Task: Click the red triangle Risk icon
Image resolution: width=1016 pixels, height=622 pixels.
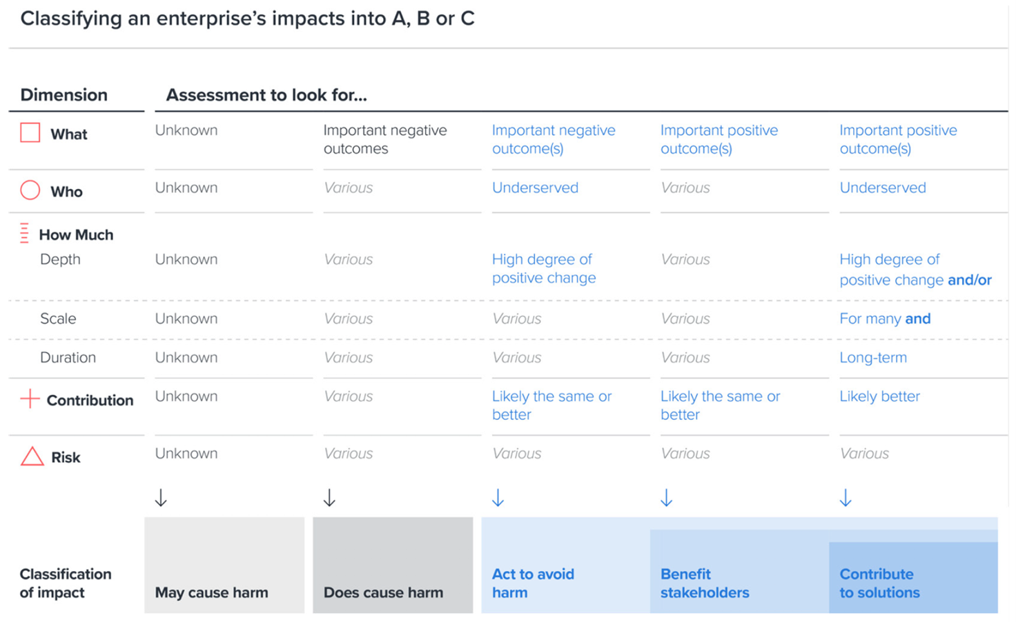Action: 32,457
